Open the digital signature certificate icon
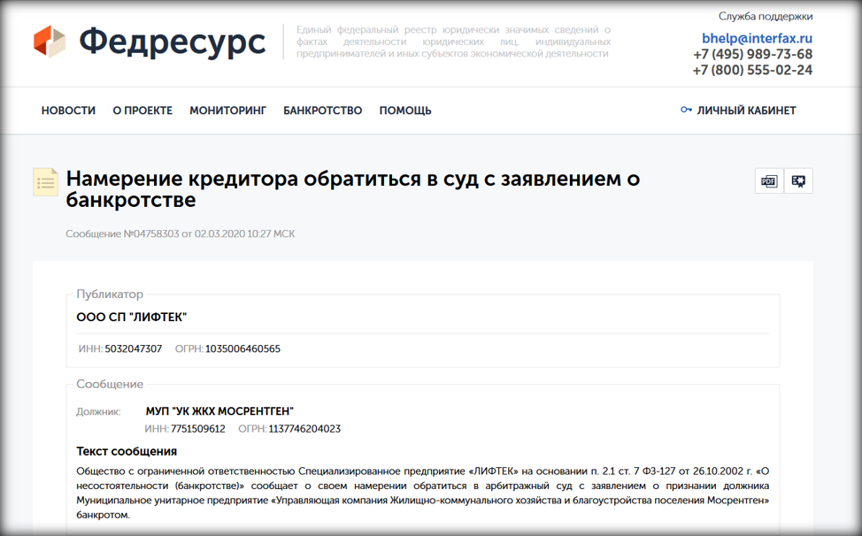The image size is (862, 536). tap(798, 180)
